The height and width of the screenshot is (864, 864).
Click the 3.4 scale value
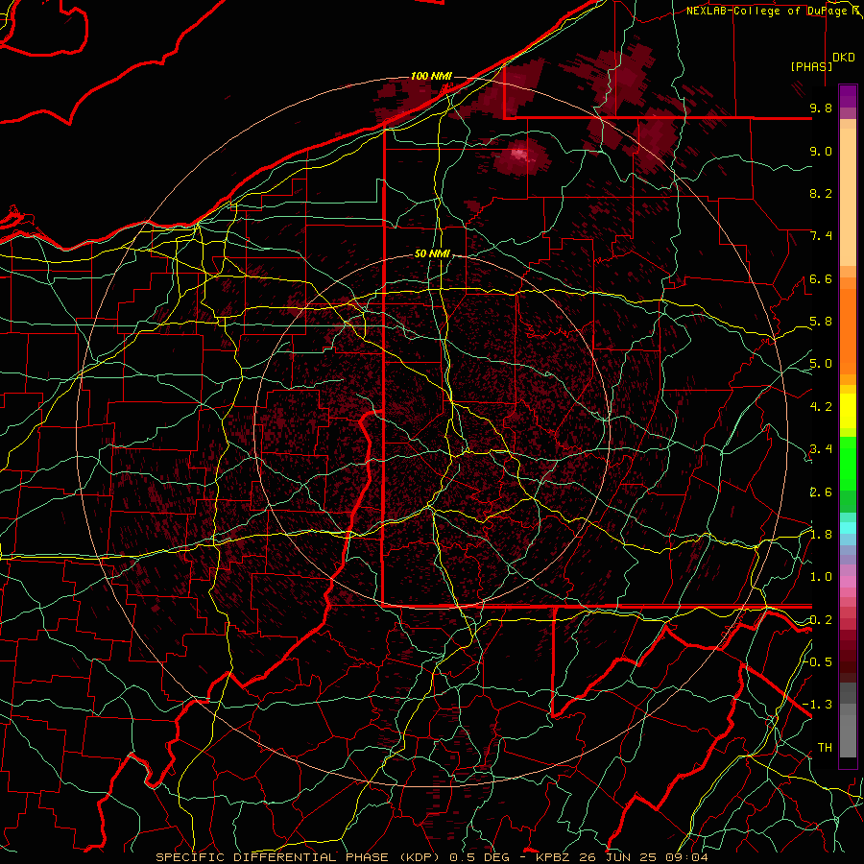pos(821,449)
